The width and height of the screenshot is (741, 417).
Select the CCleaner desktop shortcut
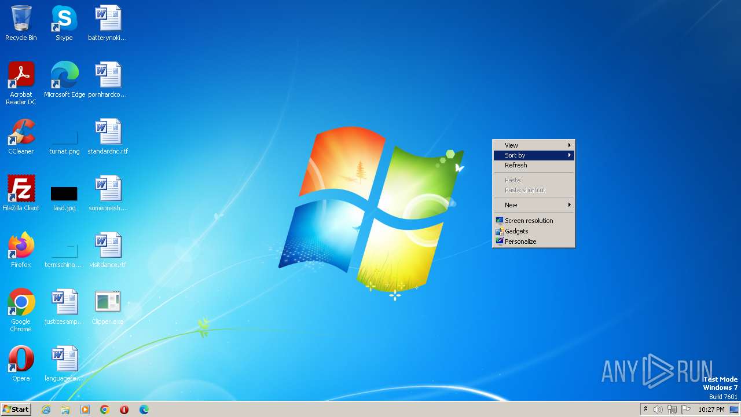click(21, 137)
